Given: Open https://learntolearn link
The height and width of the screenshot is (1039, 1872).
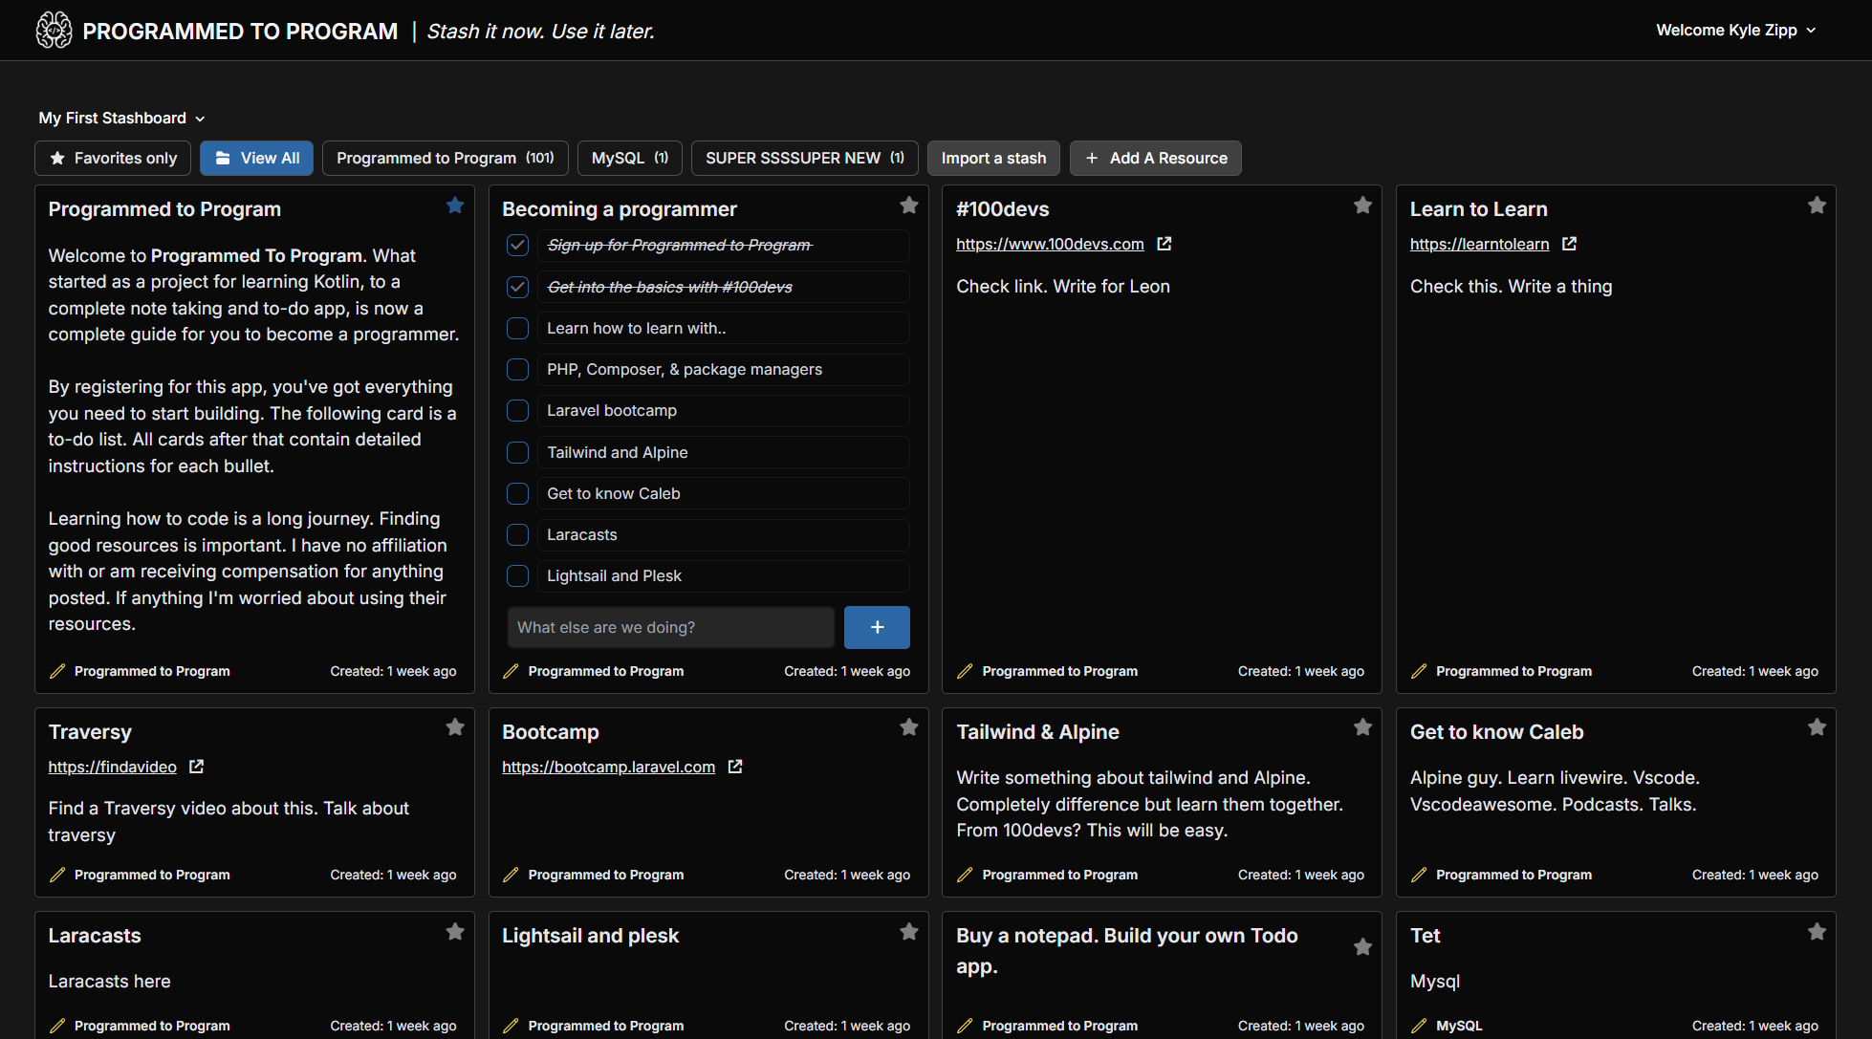Looking at the screenshot, I should (1479, 244).
